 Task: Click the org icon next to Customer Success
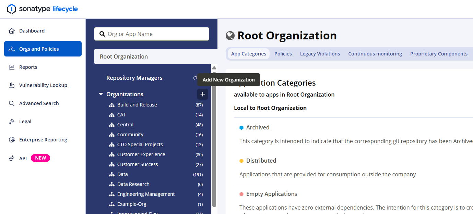point(111,164)
